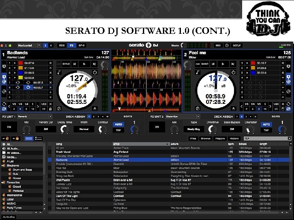Sort by the artist column header
294x220 pixels.
[141, 144]
